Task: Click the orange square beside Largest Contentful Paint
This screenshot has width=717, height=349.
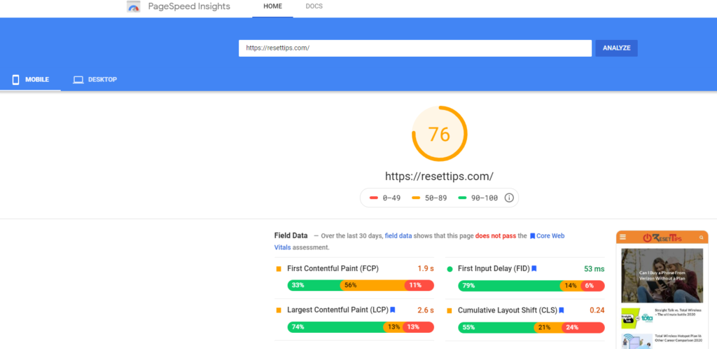Action: [x=279, y=310]
